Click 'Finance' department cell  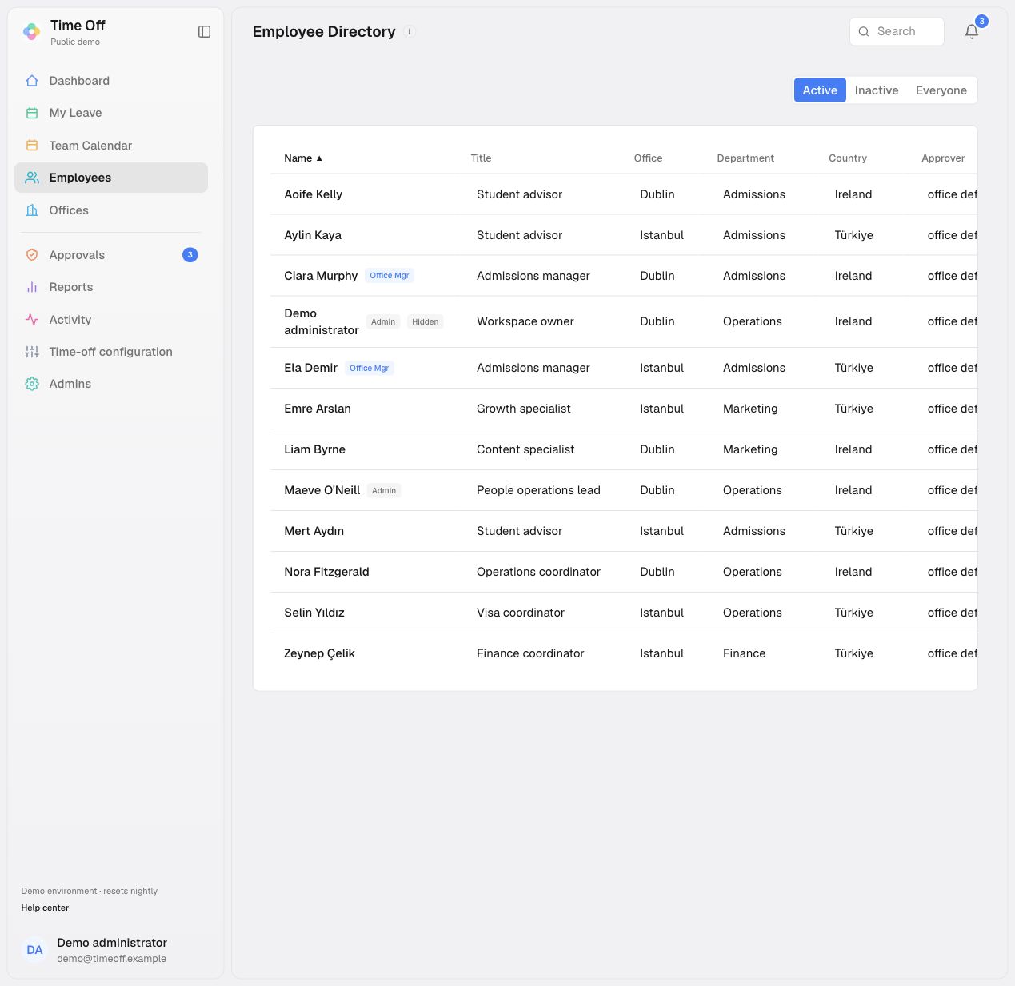(x=744, y=653)
